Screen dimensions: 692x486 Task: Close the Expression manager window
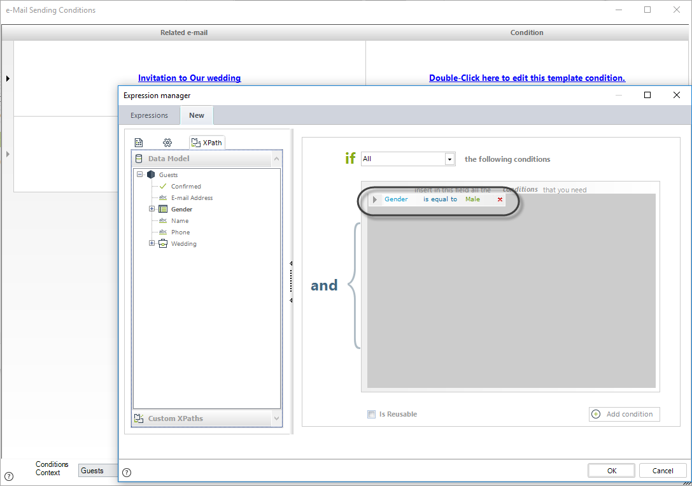[x=677, y=95]
